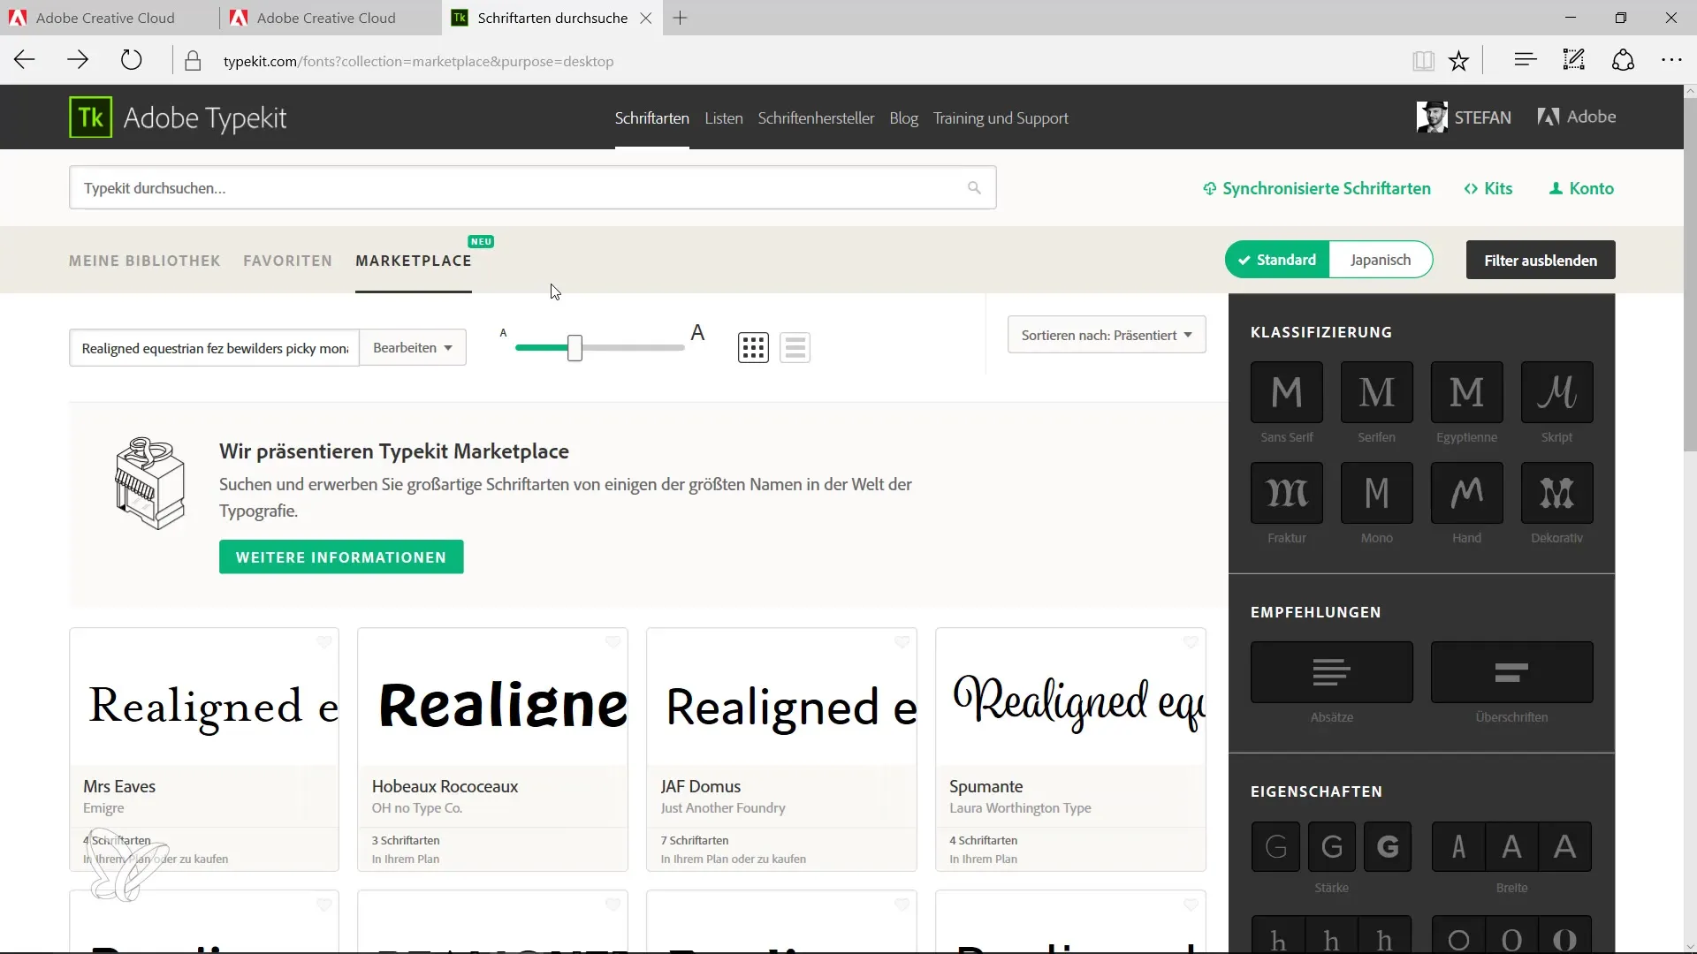The height and width of the screenshot is (954, 1697).
Task: Switch to second Adobe Creative Cloud tab
Action: (325, 18)
